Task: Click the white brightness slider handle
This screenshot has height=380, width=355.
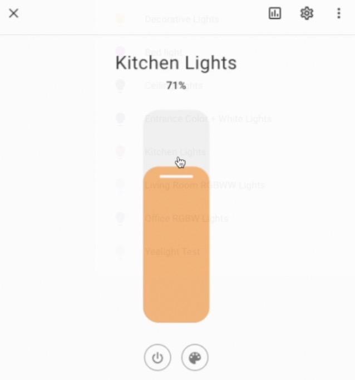Action: [x=176, y=176]
